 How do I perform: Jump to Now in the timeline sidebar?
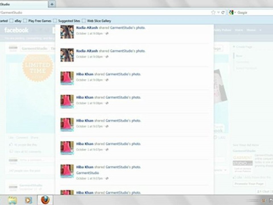[239, 56]
